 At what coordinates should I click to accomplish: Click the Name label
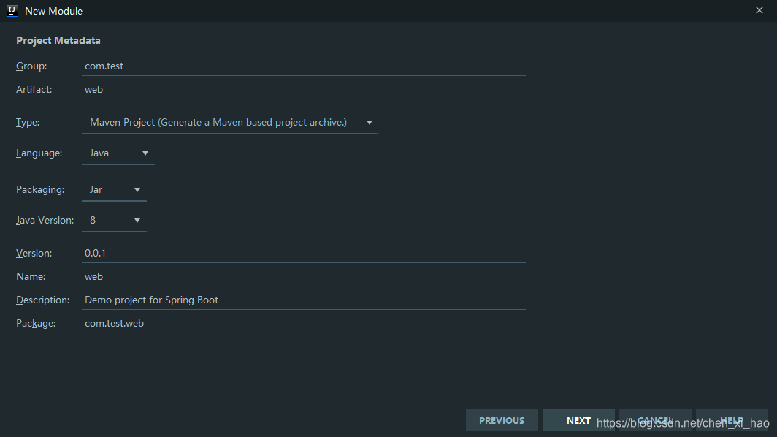[x=31, y=276]
